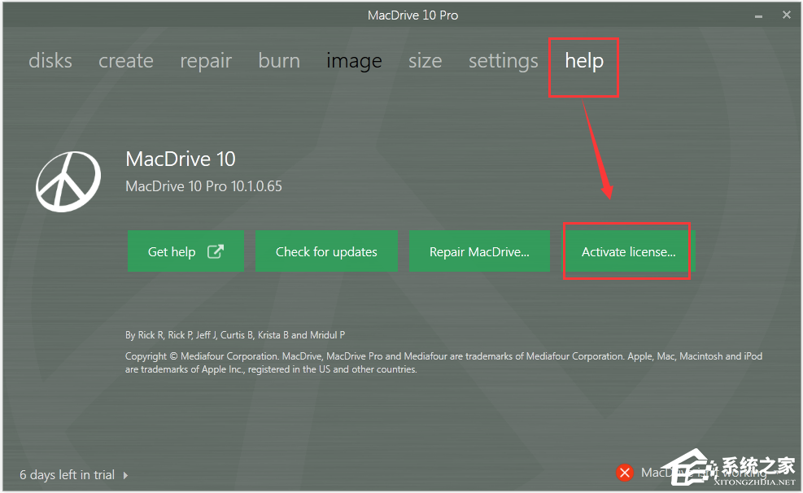
Task: Open the 6 days left in trial link
Action: 67,474
